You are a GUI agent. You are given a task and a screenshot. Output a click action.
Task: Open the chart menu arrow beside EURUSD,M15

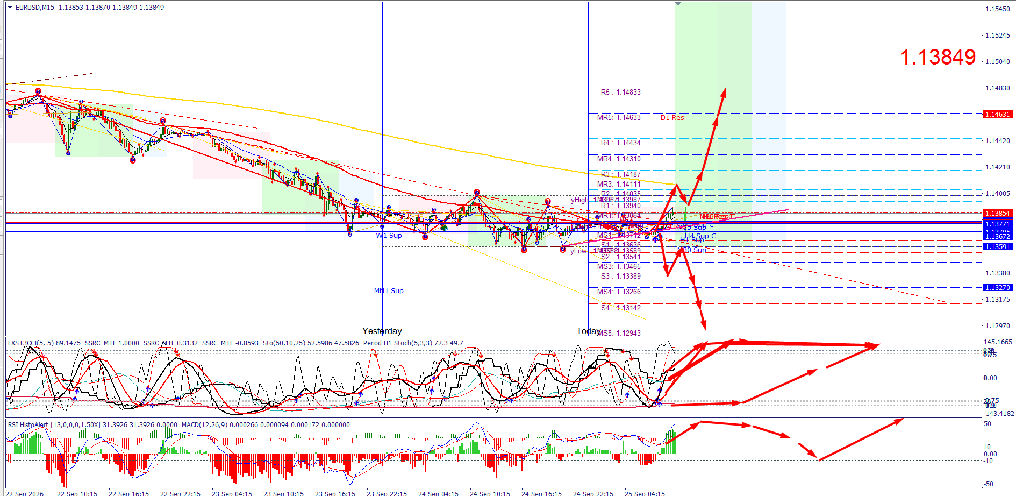[10, 8]
